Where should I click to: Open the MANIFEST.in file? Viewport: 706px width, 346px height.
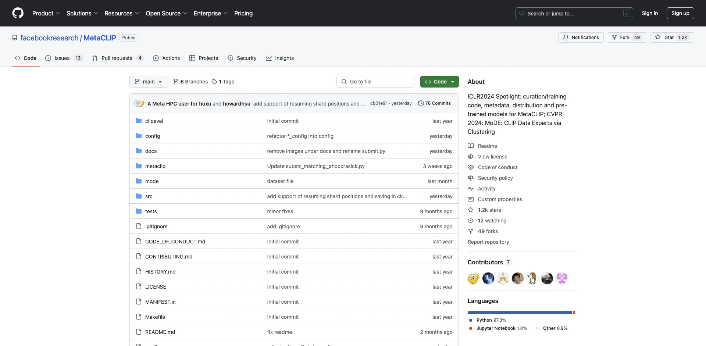pos(160,302)
